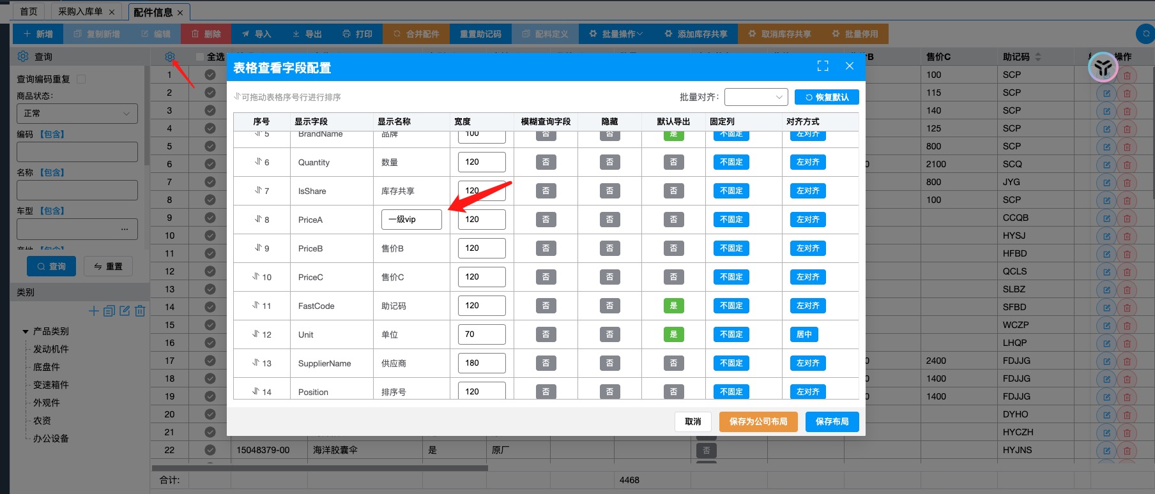The height and width of the screenshot is (494, 1155).
Task: Click the 恢复默认 button
Action: (x=827, y=97)
